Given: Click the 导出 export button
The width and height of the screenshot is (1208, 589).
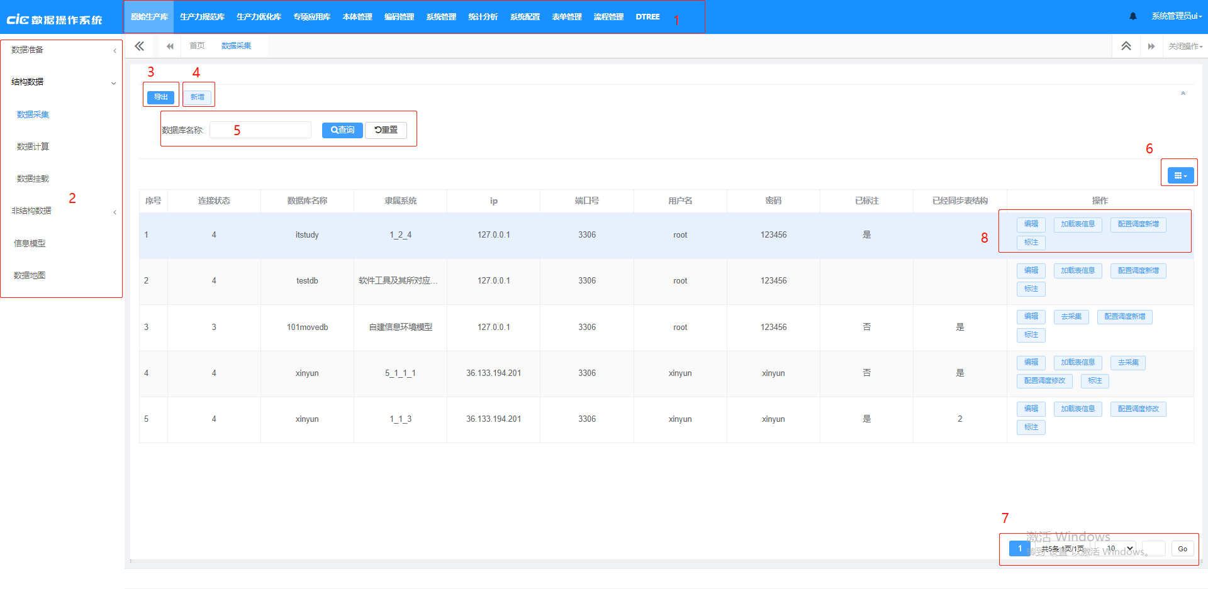Looking at the screenshot, I should coord(160,97).
